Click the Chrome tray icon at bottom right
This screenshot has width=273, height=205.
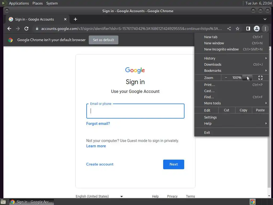pyautogui.click(x=252, y=202)
